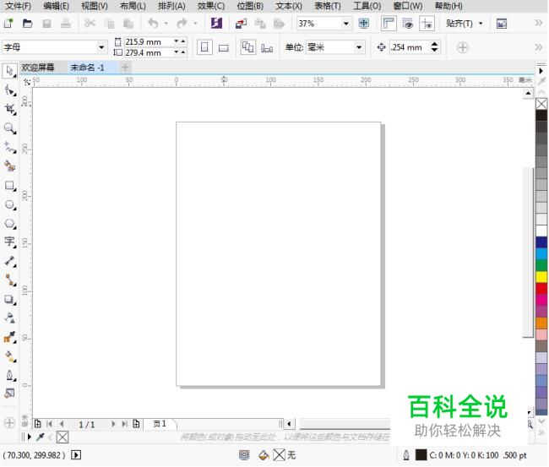Select the Smart fill tool
Image resolution: width=549 pixels, height=467 pixels.
[10, 166]
